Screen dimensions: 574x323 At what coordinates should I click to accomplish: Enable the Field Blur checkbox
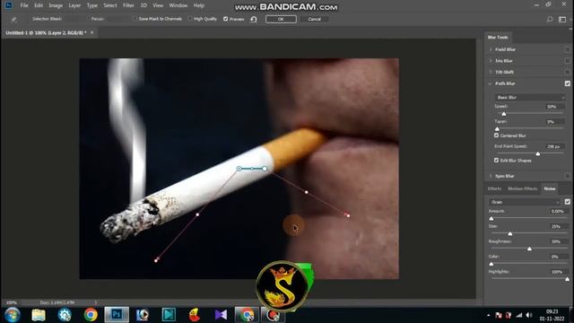pyautogui.click(x=567, y=49)
